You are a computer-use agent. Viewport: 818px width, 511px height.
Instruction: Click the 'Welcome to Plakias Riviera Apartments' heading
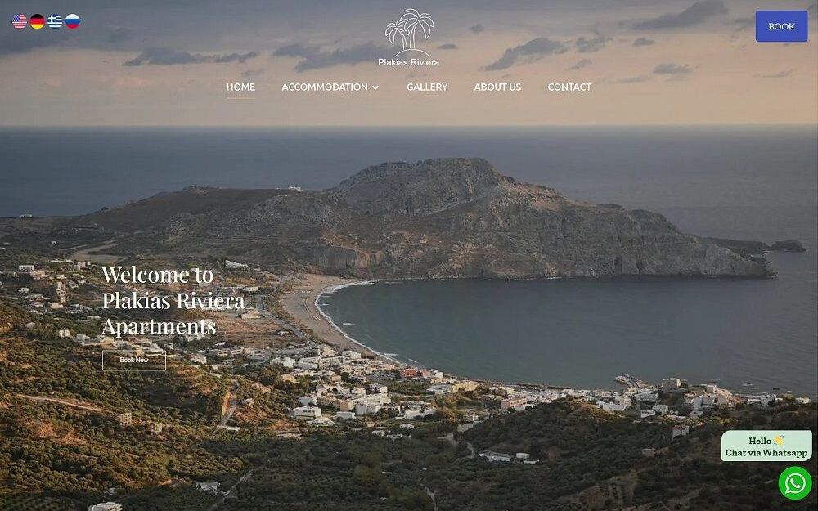(173, 301)
